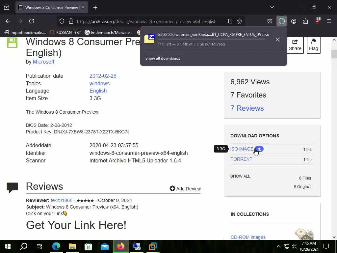Toggle reader view icon in address bar
Screen dimensions: 337x253
(x=230, y=21)
